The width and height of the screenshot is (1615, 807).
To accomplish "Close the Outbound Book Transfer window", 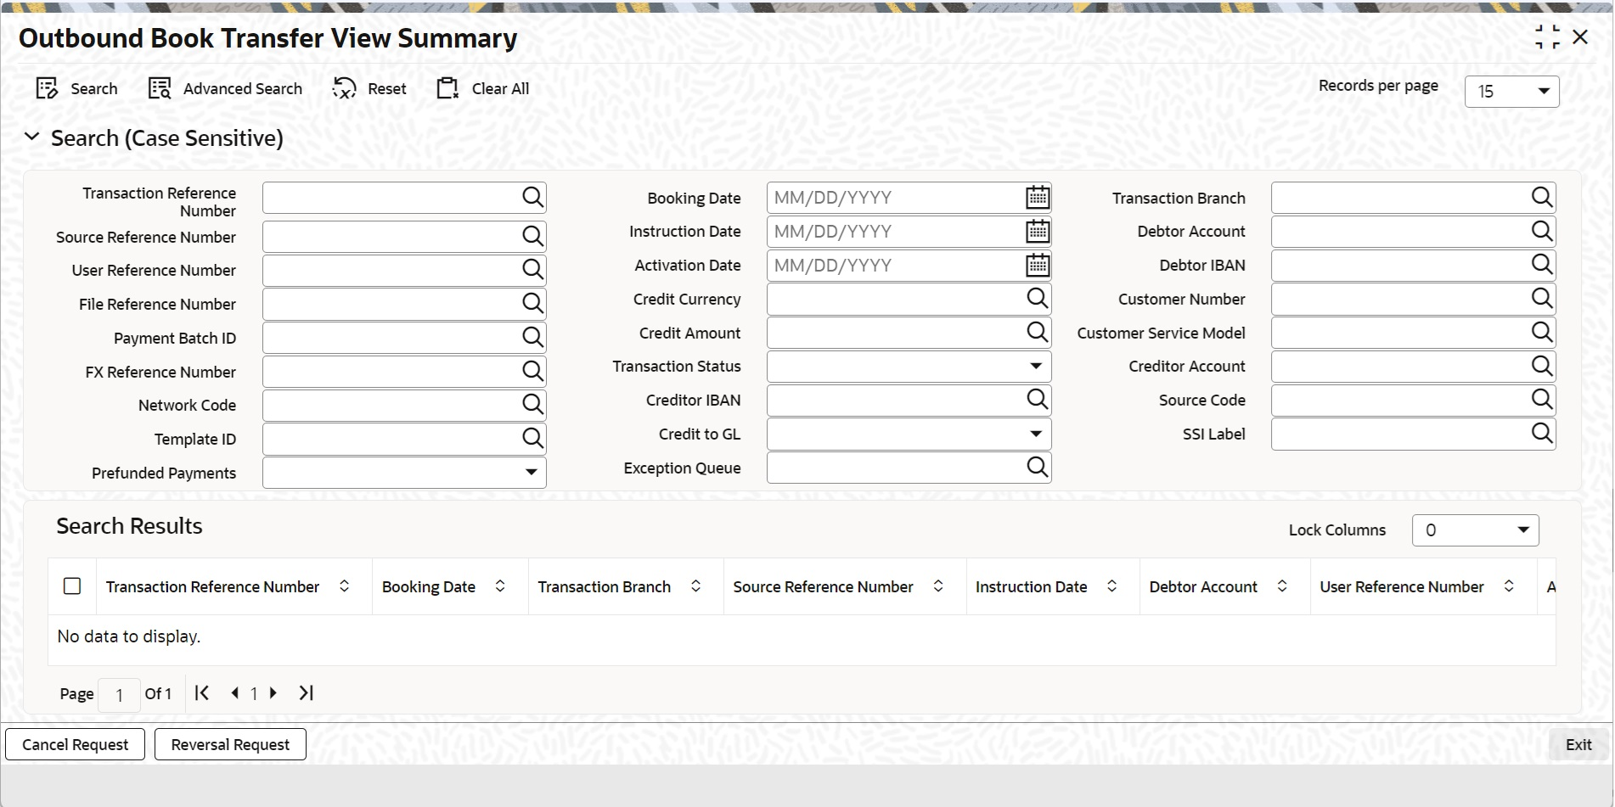I will tap(1580, 37).
